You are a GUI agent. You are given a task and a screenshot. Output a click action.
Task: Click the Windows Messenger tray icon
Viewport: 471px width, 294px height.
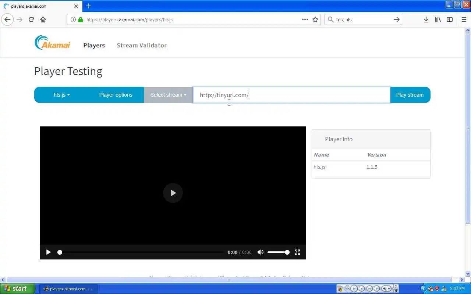[443, 289]
